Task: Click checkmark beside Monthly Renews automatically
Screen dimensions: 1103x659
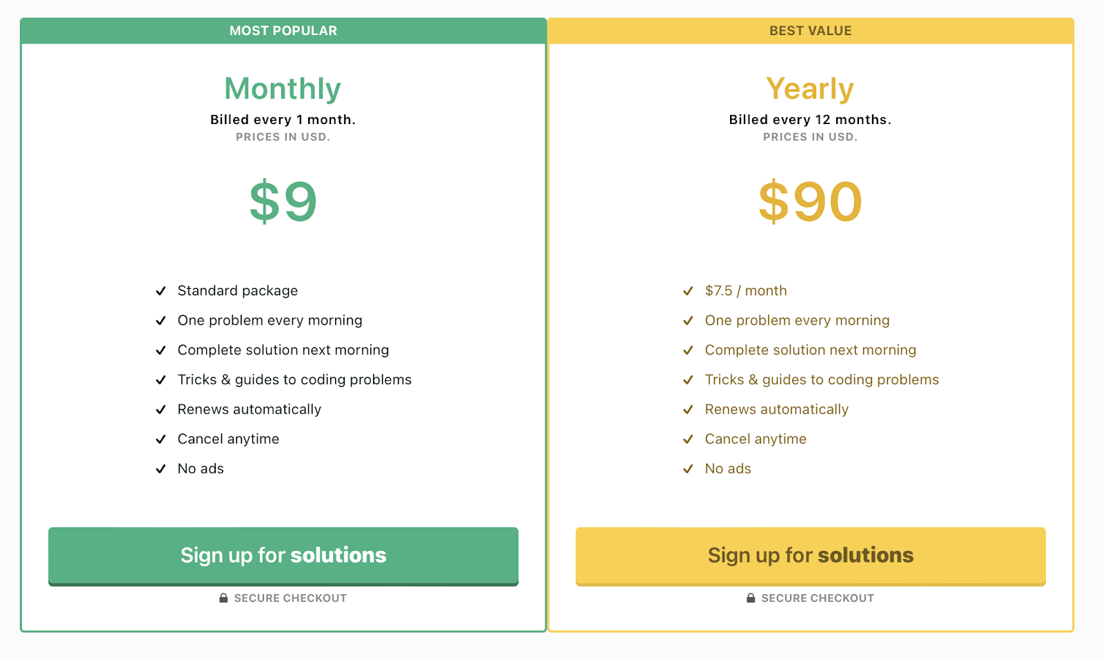Action: pos(161,409)
